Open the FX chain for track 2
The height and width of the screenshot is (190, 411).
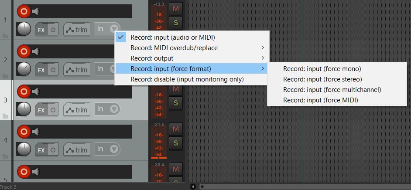[x=41, y=70]
